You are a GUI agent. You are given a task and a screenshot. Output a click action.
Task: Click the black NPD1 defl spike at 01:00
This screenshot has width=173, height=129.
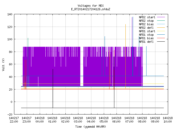(53, 88)
